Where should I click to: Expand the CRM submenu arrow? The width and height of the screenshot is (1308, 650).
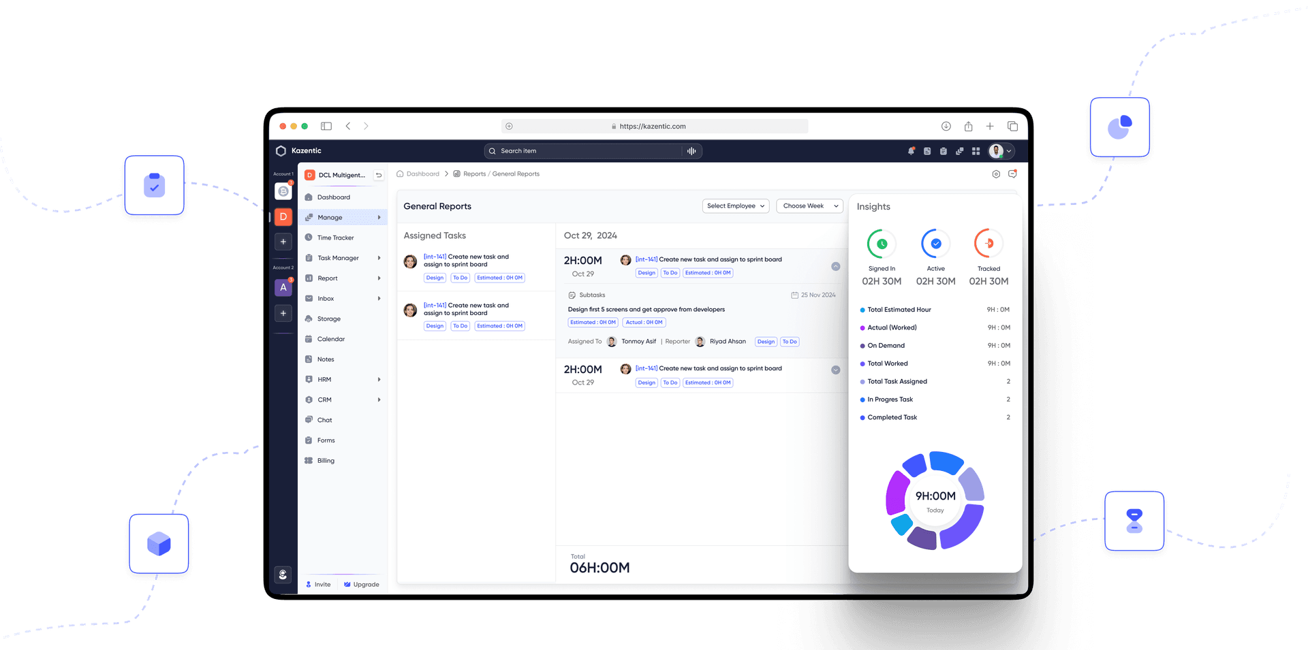coord(379,400)
